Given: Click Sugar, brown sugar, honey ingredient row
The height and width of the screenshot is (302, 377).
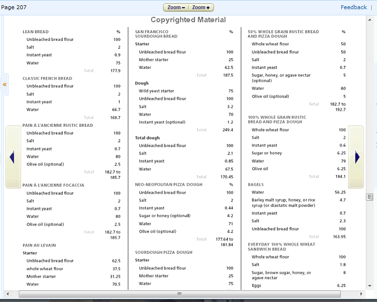Looking at the screenshot, I should click(x=299, y=275).
